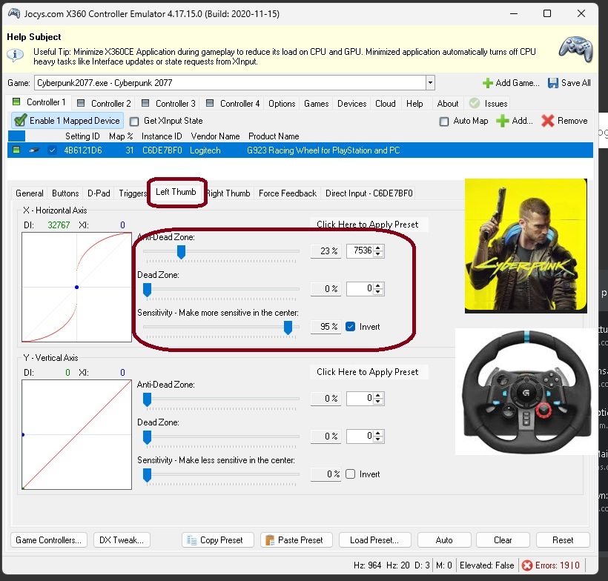
Task: Uncheck the Logitech row's enabled checkbox
Action: click(x=53, y=150)
